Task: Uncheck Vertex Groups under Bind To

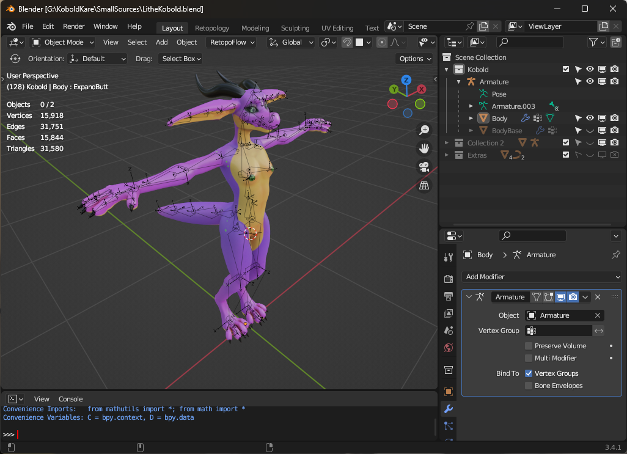Action: click(529, 373)
